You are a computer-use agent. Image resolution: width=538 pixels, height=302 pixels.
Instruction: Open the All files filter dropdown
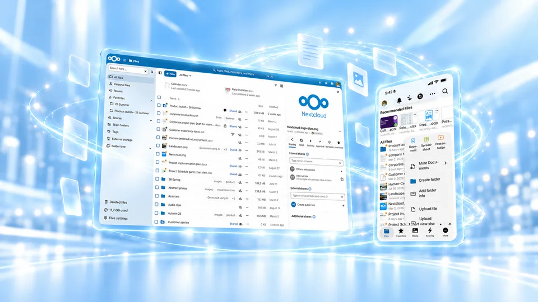coord(185,75)
